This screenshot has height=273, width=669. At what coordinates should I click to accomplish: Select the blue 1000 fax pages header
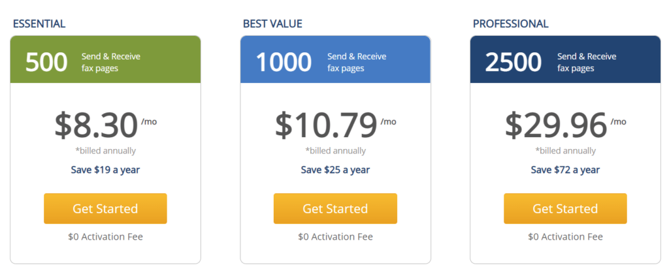click(335, 59)
